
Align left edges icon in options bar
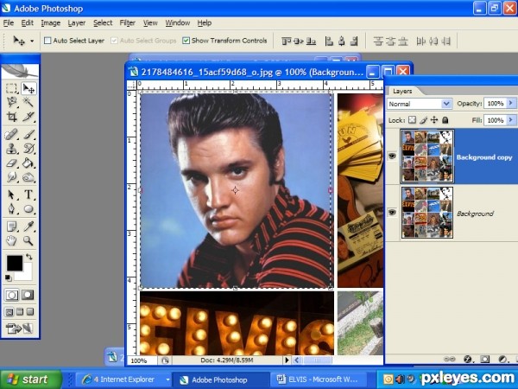(x=329, y=41)
